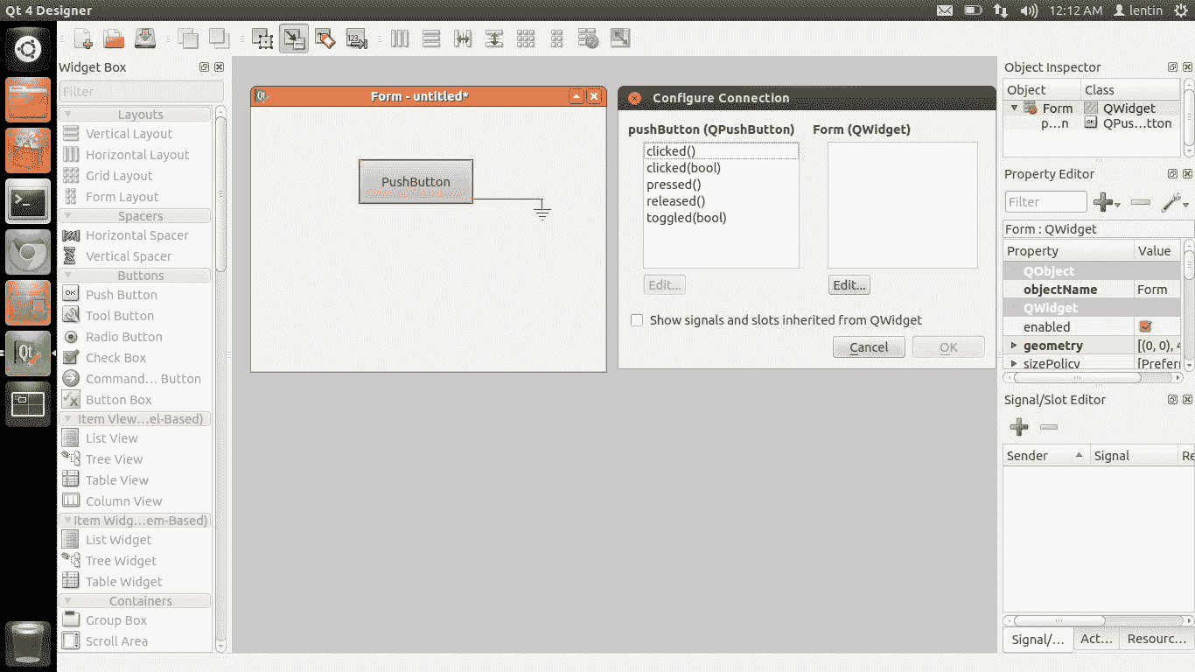Click the New Form toolbar icon

tap(84, 38)
